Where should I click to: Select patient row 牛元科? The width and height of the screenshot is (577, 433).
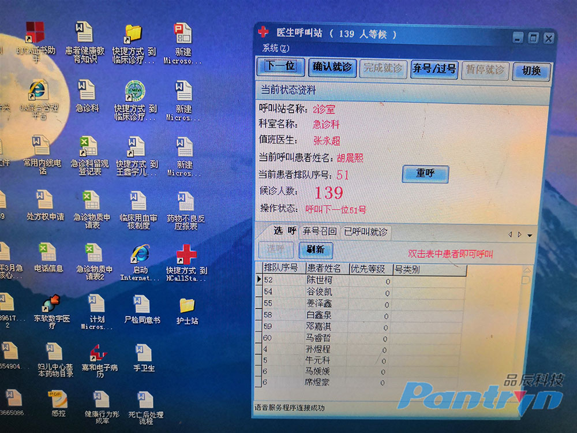[358, 360]
